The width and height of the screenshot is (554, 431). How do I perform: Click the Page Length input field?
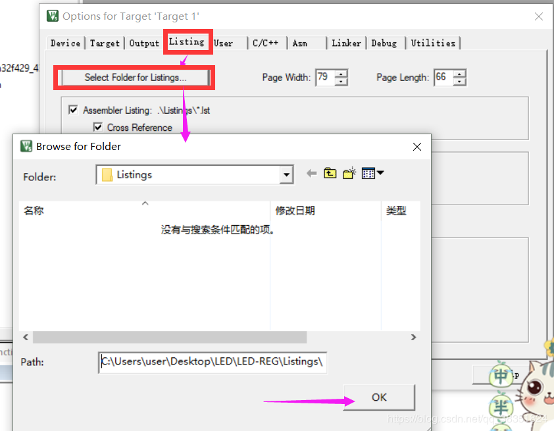click(x=443, y=78)
